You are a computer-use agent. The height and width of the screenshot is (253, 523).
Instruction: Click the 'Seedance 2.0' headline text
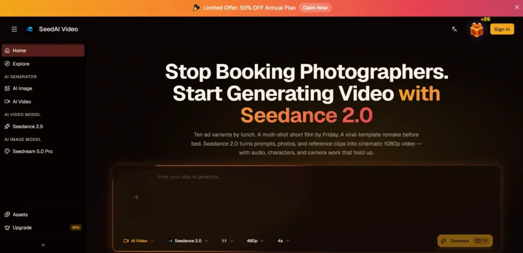pyautogui.click(x=306, y=116)
